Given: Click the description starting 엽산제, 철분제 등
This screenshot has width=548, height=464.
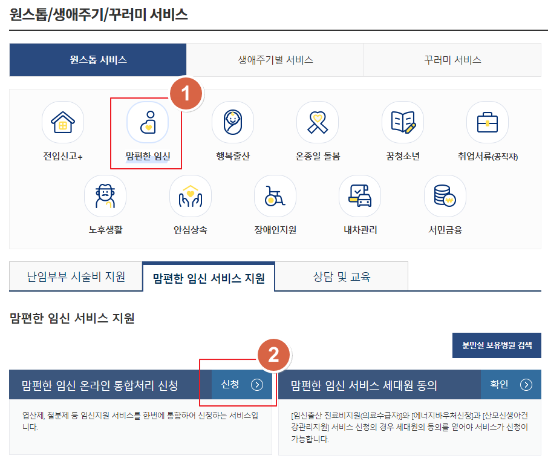Looking at the screenshot, I should 140,421.
